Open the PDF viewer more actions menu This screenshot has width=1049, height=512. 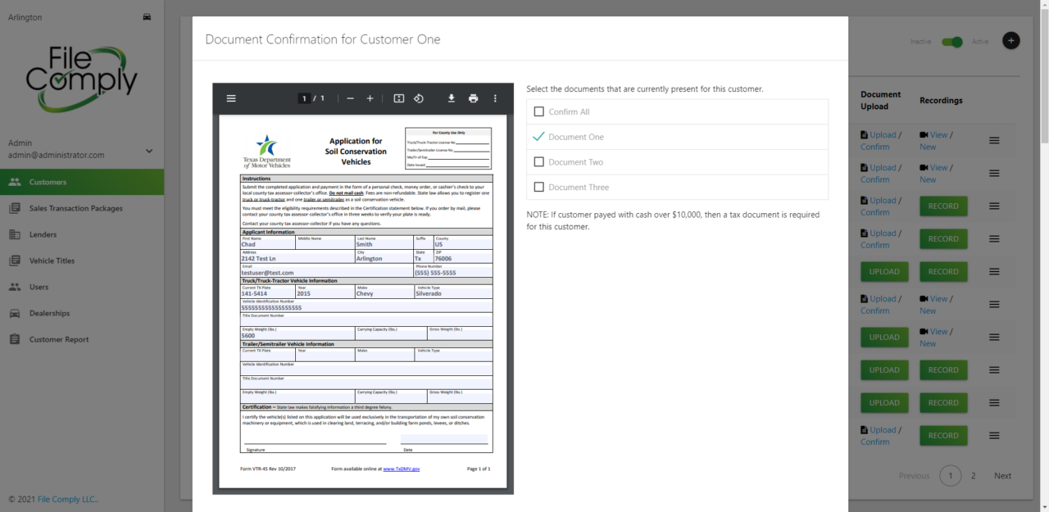pos(495,98)
